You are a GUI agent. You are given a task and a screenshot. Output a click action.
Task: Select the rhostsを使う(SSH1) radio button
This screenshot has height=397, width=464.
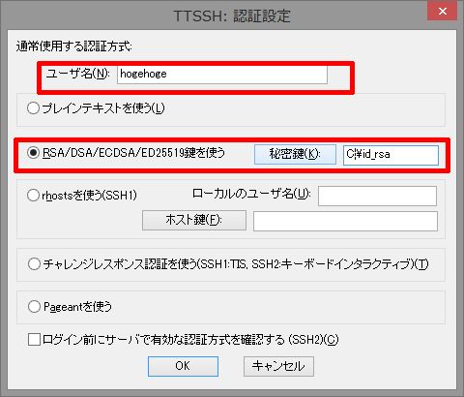coord(33,196)
